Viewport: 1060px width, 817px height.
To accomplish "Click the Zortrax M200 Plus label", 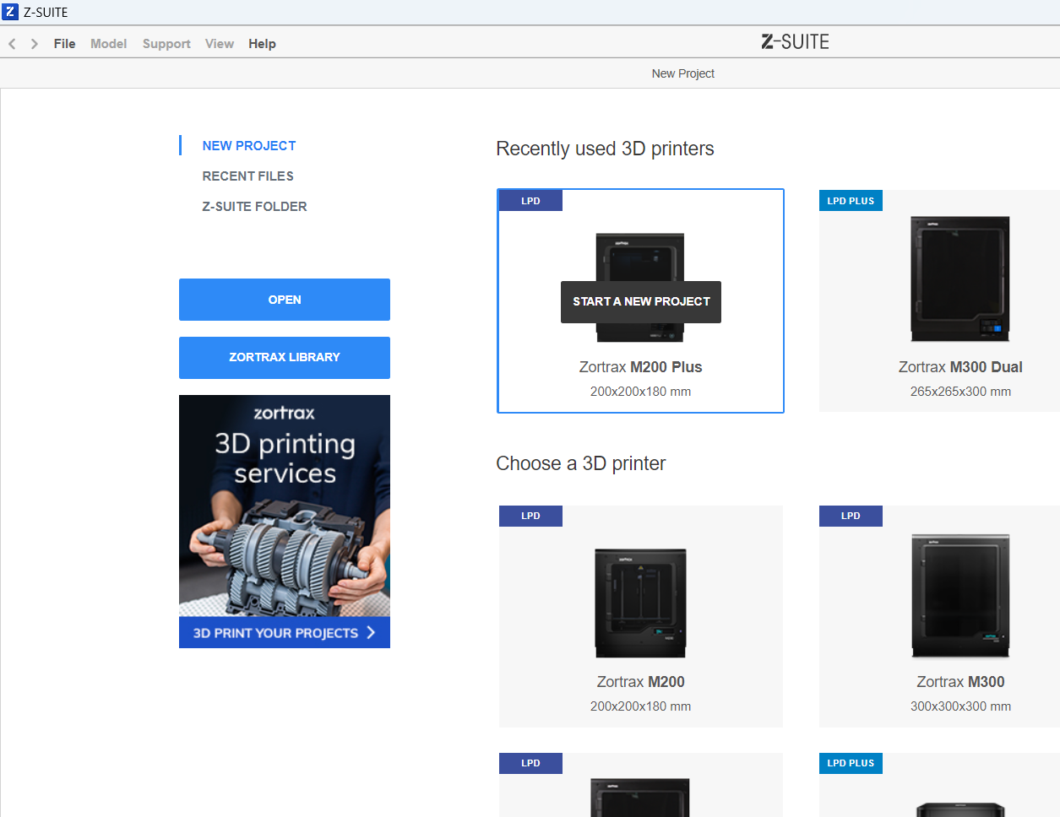I will [641, 367].
